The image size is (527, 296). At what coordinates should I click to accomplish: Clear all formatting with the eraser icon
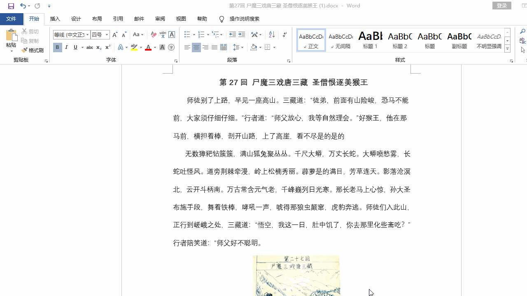pyautogui.click(x=153, y=35)
